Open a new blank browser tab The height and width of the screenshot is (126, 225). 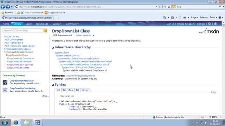56,18
